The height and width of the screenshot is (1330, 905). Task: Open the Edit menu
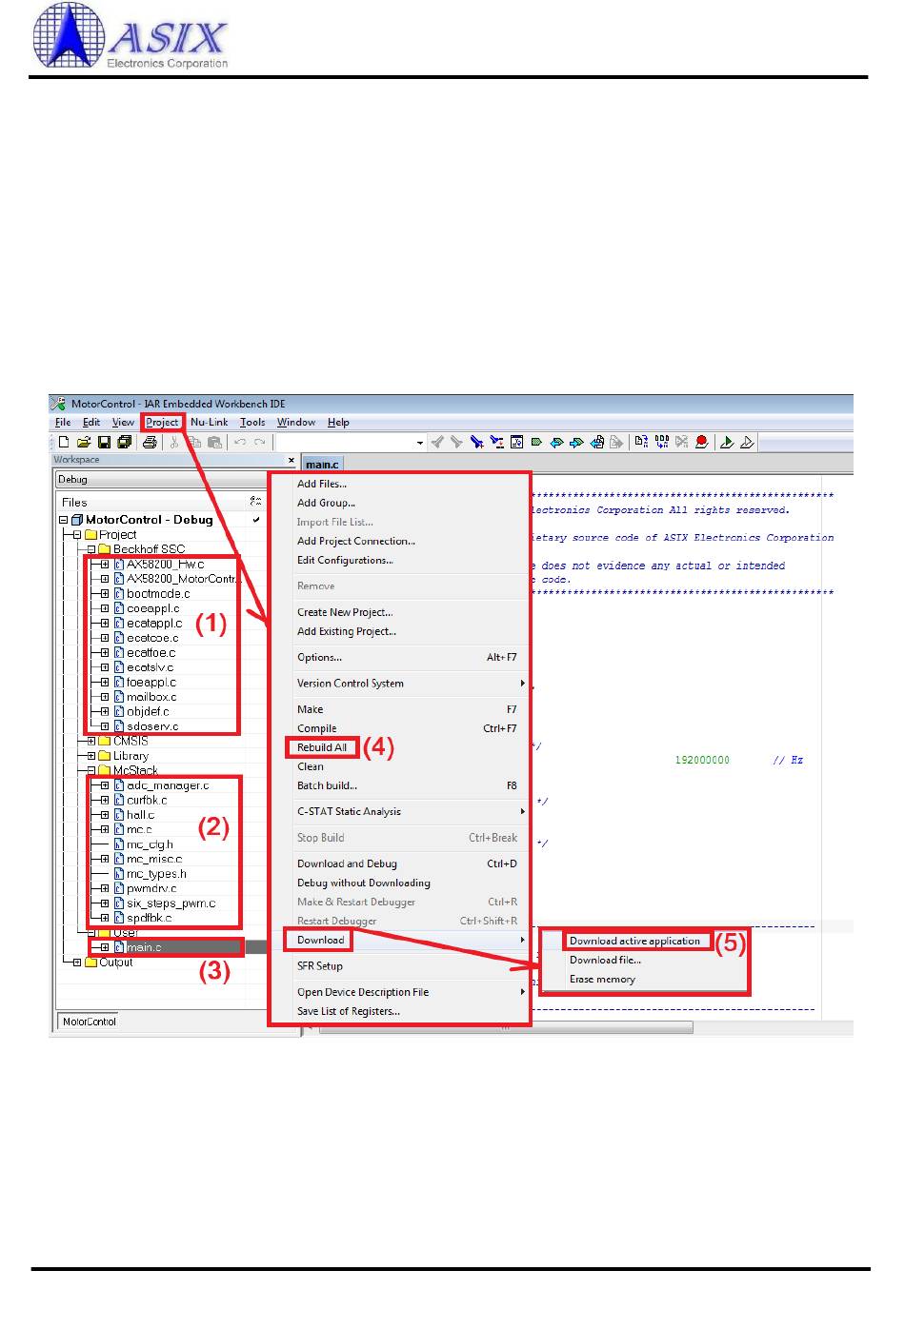(x=91, y=422)
